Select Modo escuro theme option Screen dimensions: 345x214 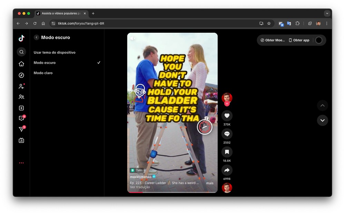click(45, 63)
